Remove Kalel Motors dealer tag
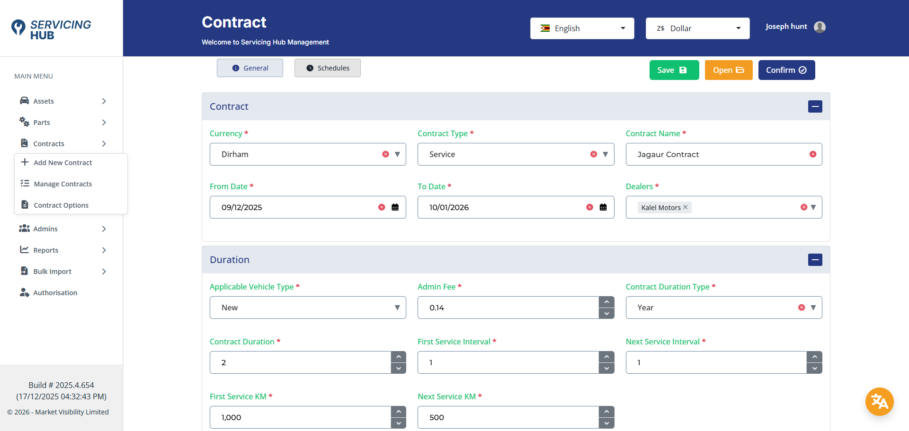The height and width of the screenshot is (431, 909). coord(685,207)
